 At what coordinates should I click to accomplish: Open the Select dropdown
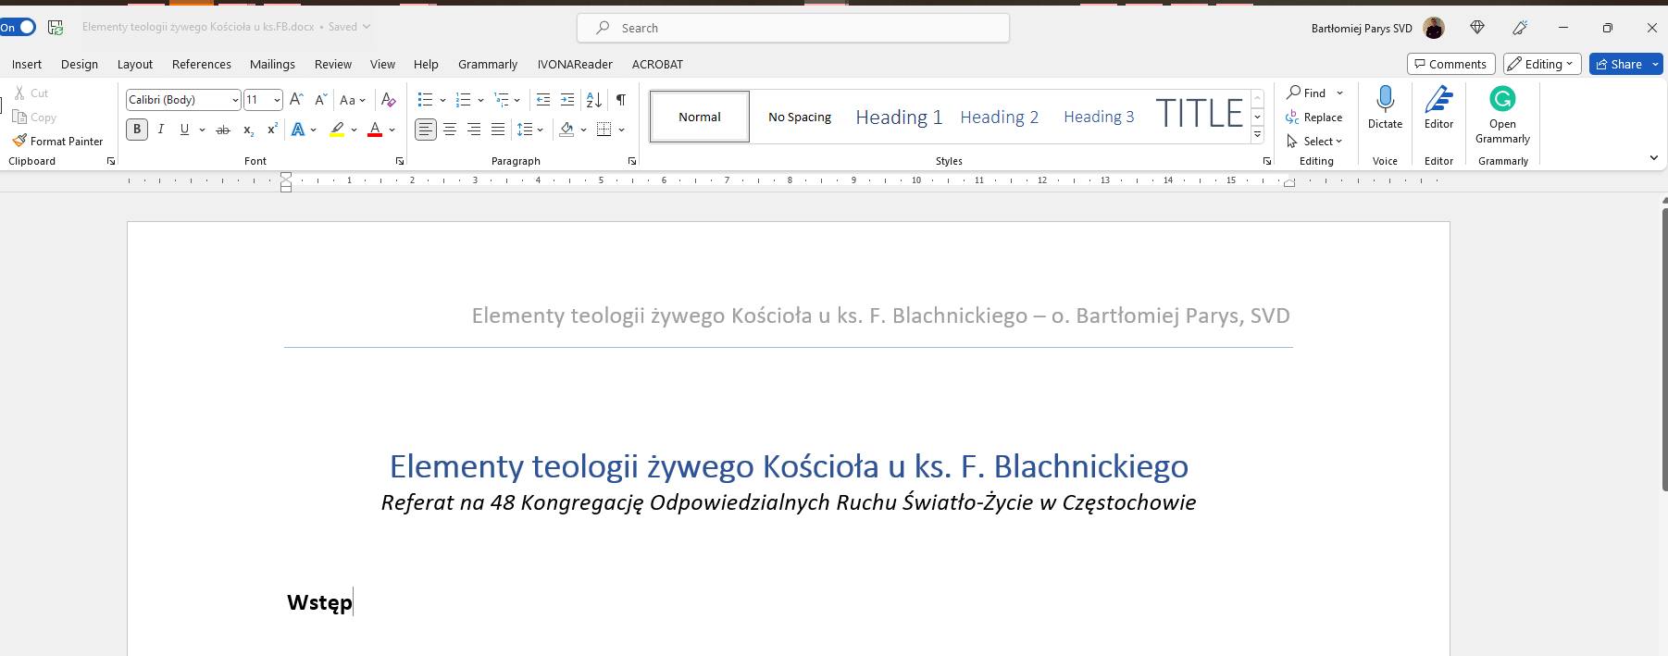pyautogui.click(x=1313, y=141)
